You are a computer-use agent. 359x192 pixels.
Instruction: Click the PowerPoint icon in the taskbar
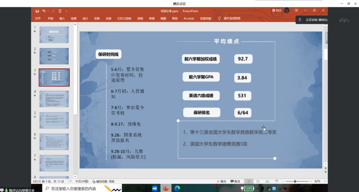point(166,188)
